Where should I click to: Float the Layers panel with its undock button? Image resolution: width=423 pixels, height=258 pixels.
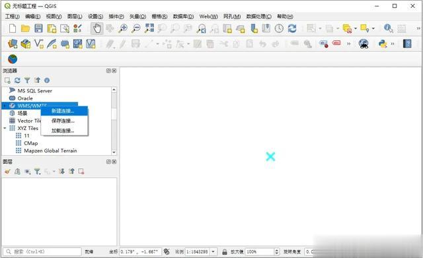108,162
